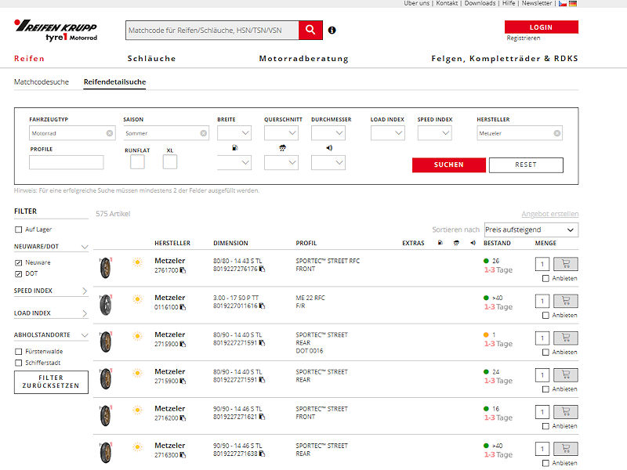Screen dimensions: 627x470
Task: Open the Reifen menu
Action: point(29,58)
